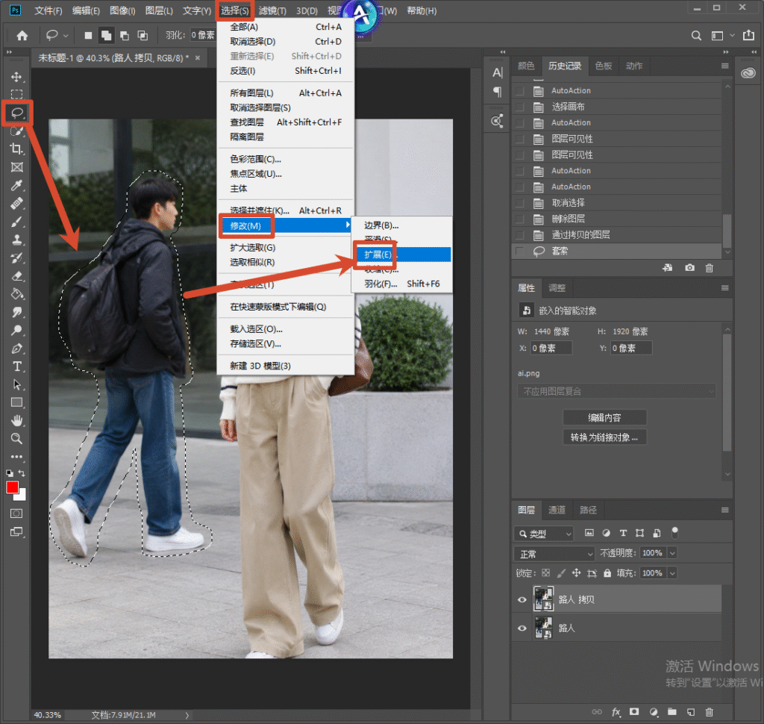The width and height of the screenshot is (764, 724).
Task: Toggle lock all on layer
Action: pyautogui.click(x=607, y=573)
